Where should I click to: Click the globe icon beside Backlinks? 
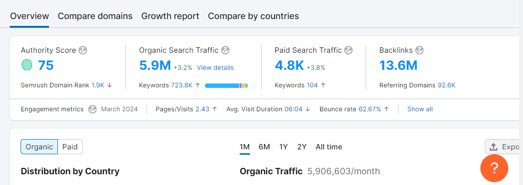420,50
